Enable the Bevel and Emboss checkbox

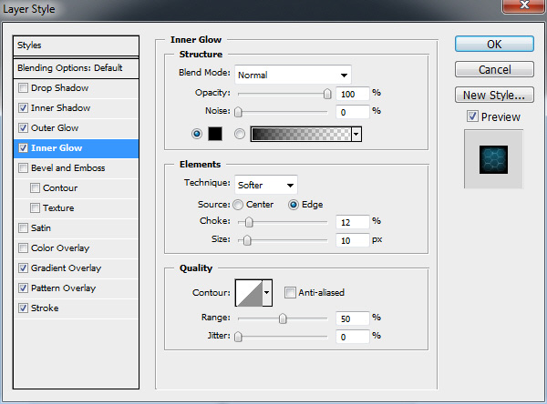23,167
